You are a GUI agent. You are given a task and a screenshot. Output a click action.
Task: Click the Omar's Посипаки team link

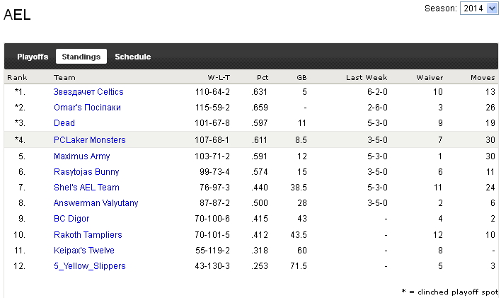point(87,108)
